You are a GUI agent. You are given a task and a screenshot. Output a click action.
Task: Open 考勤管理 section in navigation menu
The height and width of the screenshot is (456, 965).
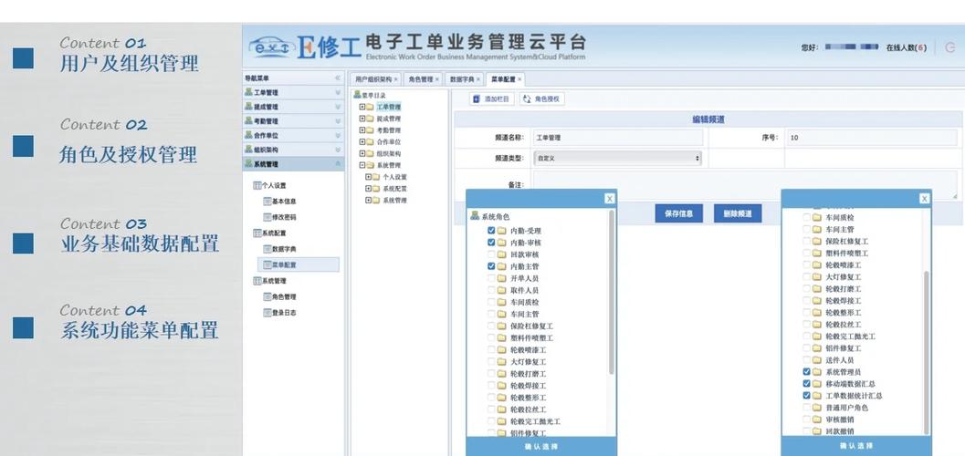pos(294,121)
